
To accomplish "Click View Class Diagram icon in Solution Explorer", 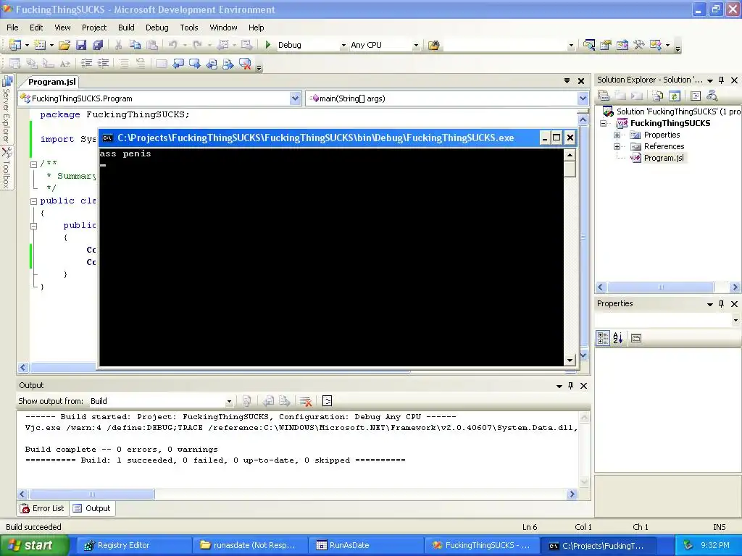I will pos(712,96).
